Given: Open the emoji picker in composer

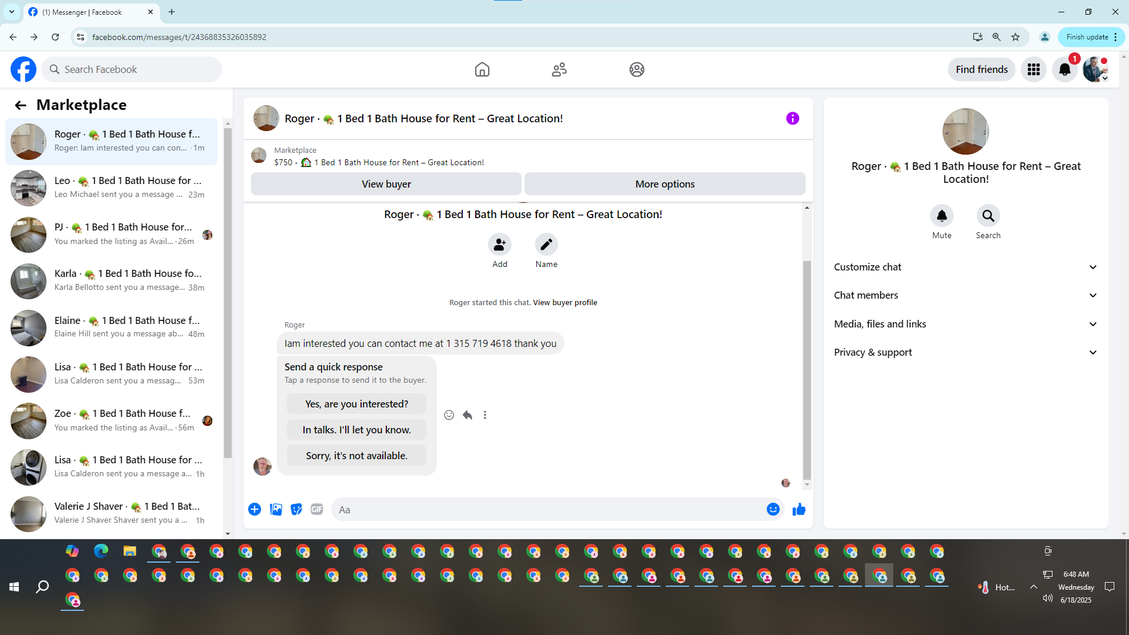Looking at the screenshot, I should pyautogui.click(x=773, y=510).
